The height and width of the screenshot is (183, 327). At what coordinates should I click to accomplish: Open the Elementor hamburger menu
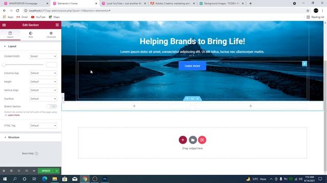(4, 25)
